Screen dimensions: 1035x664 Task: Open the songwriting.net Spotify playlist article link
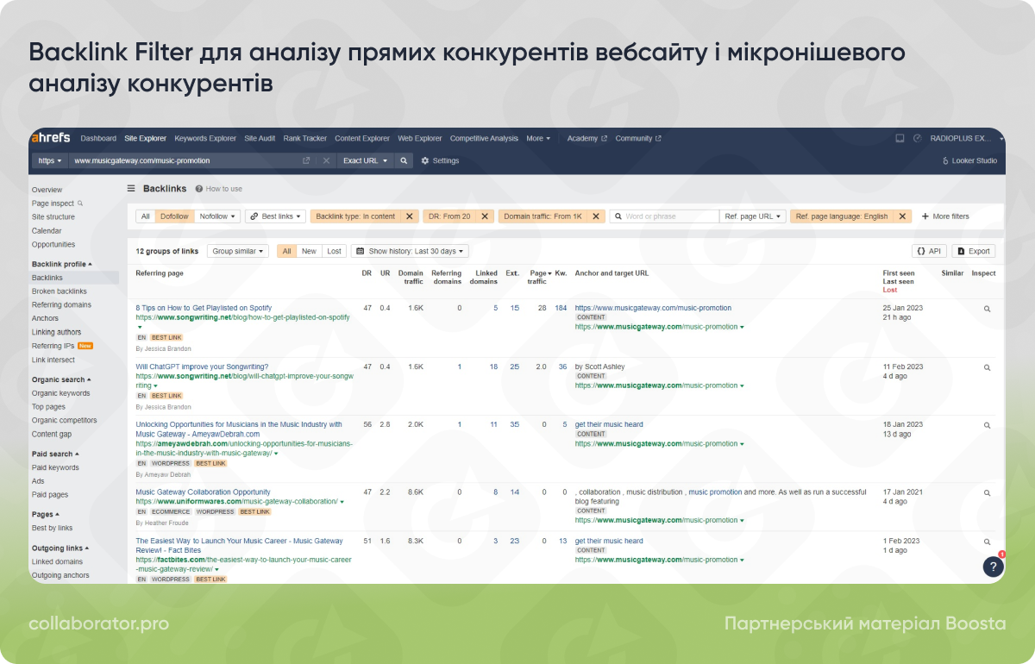(x=204, y=308)
